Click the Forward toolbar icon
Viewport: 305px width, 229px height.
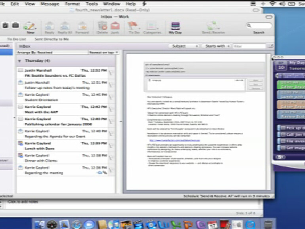pos(82,26)
